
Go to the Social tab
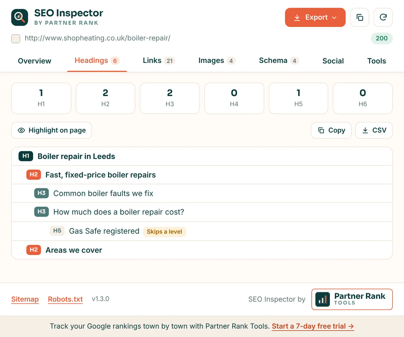333,61
